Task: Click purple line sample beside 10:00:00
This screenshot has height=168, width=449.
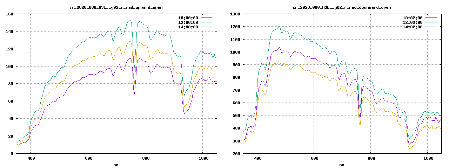Action: click(207, 17)
